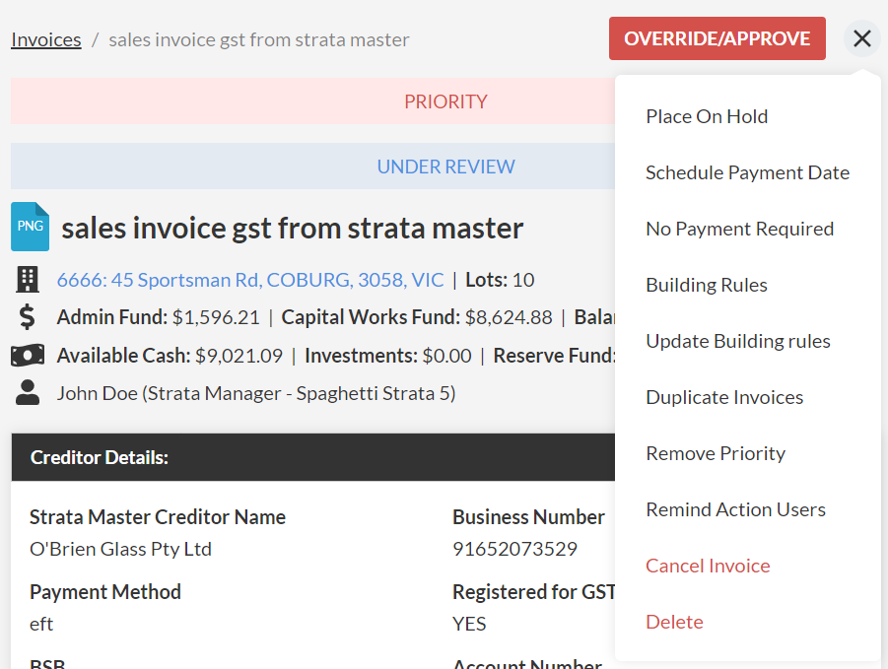Screen dimensions: 888x669
Task: Select No Payment Required
Action: point(739,229)
